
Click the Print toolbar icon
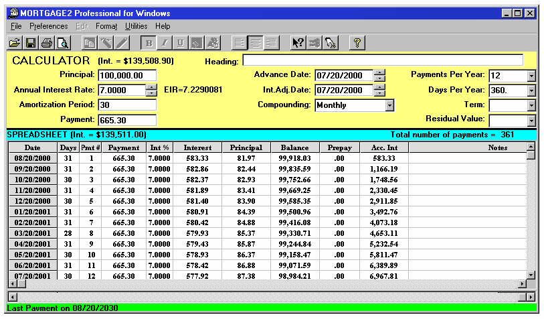coord(46,43)
